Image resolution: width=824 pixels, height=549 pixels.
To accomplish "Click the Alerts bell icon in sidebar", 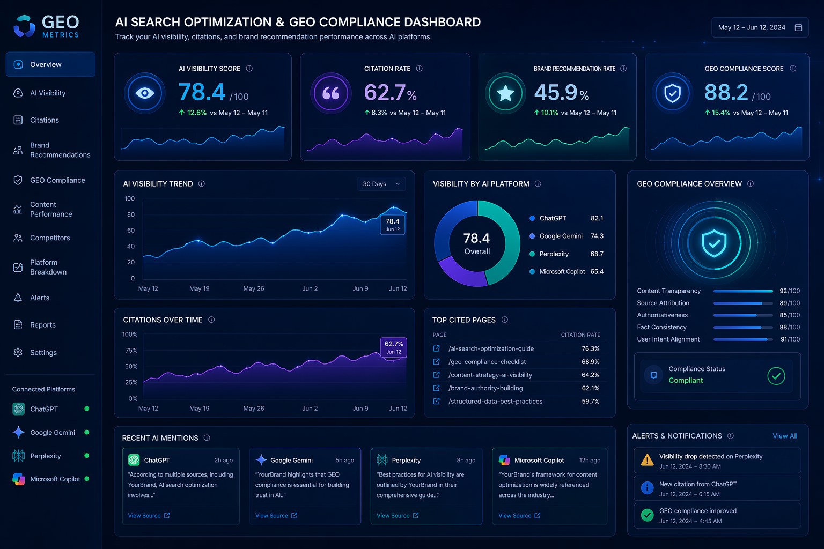I will click(x=18, y=298).
